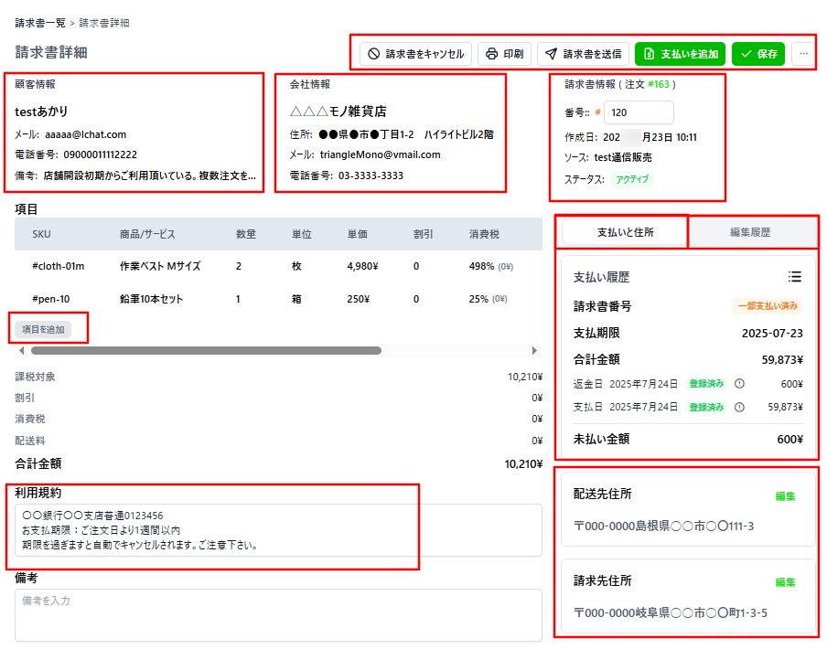Open the three-dot more options menu

[803, 54]
